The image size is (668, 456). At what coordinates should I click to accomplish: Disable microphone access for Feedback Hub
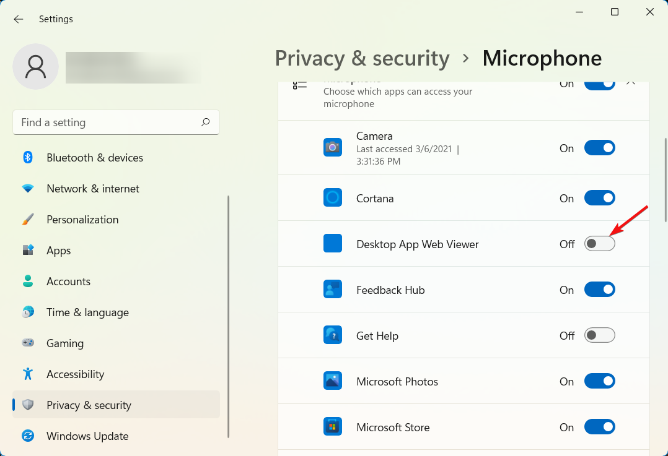coord(599,290)
